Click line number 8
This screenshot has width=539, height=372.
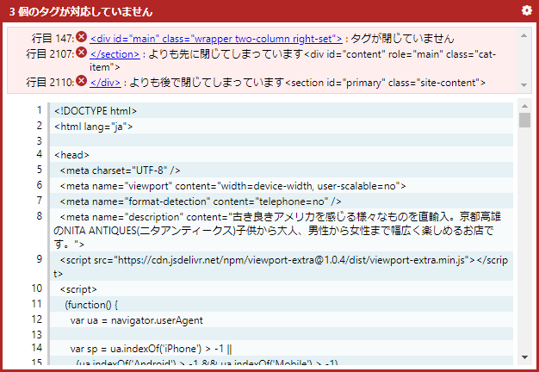pos(40,216)
